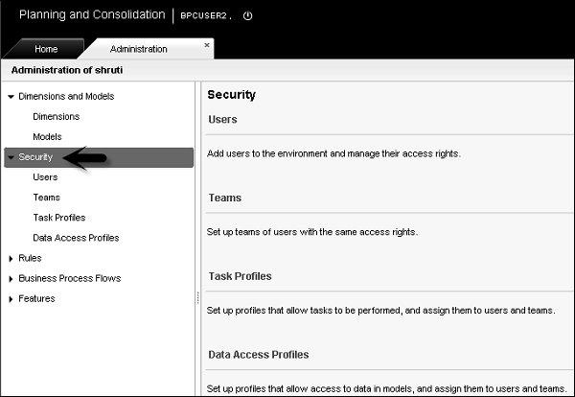
Task: Expand the Features tree node
Action: click(x=11, y=299)
